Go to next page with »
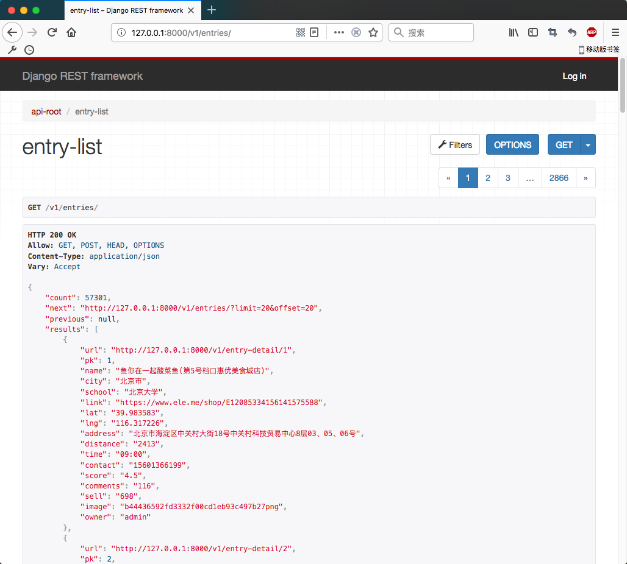This screenshot has height=564, width=627. tap(586, 178)
